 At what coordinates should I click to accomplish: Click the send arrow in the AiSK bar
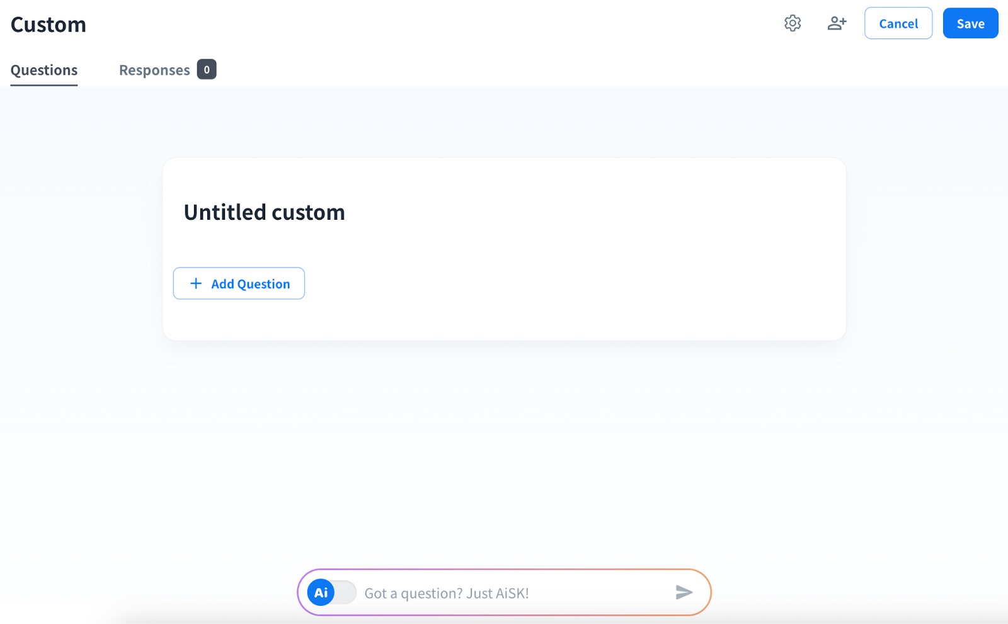(684, 592)
